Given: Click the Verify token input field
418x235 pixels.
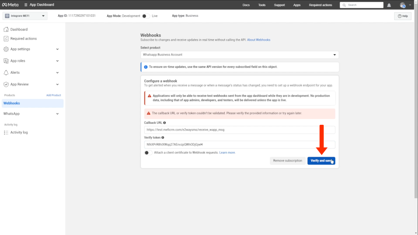Looking at the screenshot, I should click(x=239, y=144).
